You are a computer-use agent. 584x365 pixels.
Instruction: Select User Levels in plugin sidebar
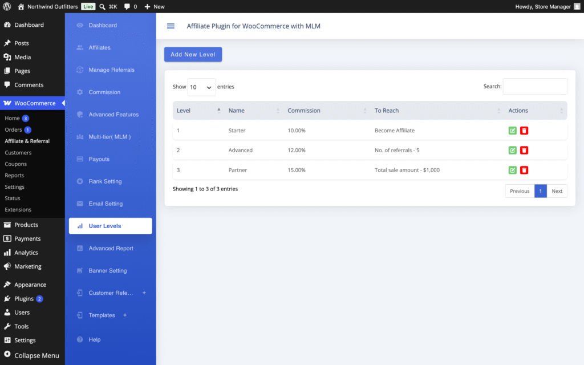[x=110, y=226]
